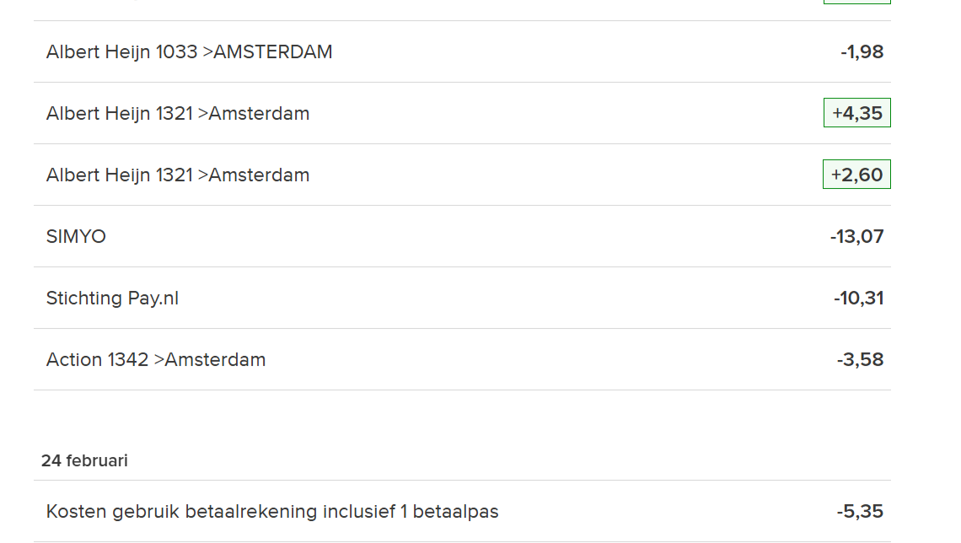Open Albert Heijn 1321 transaction worth +2,60
This screenshot has height=543, width=961.
click(178, 175)
